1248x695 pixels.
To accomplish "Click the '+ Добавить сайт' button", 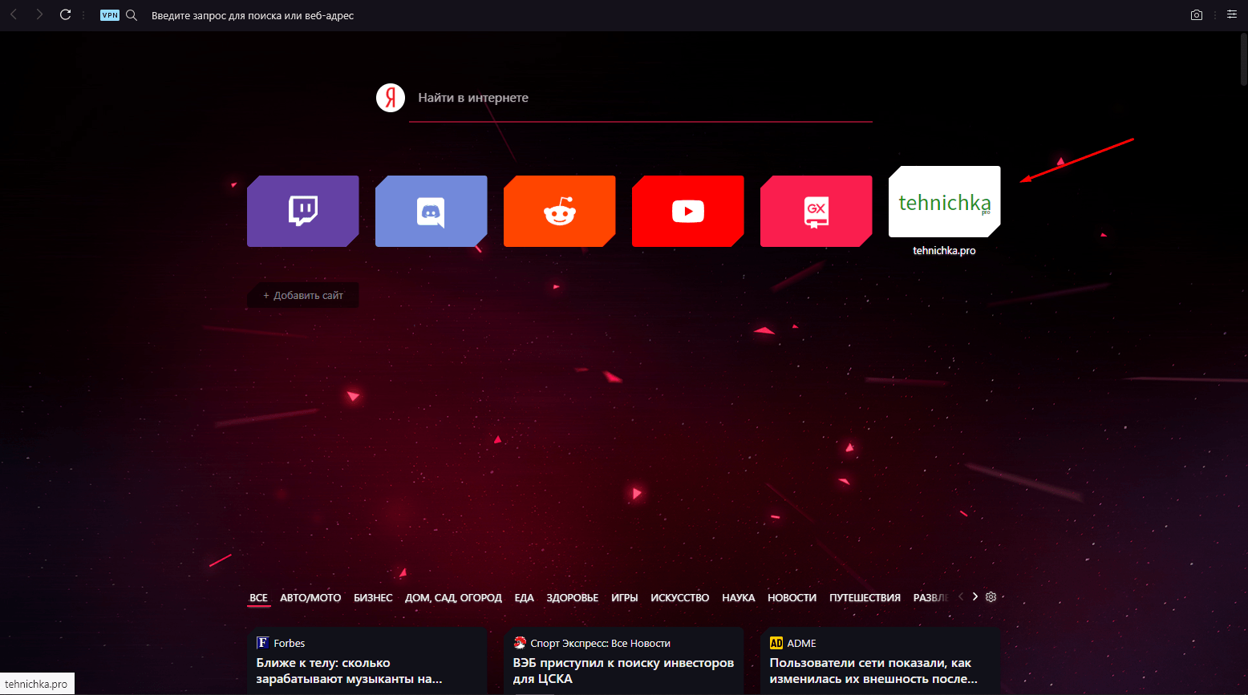I will (x=303, y=295).
